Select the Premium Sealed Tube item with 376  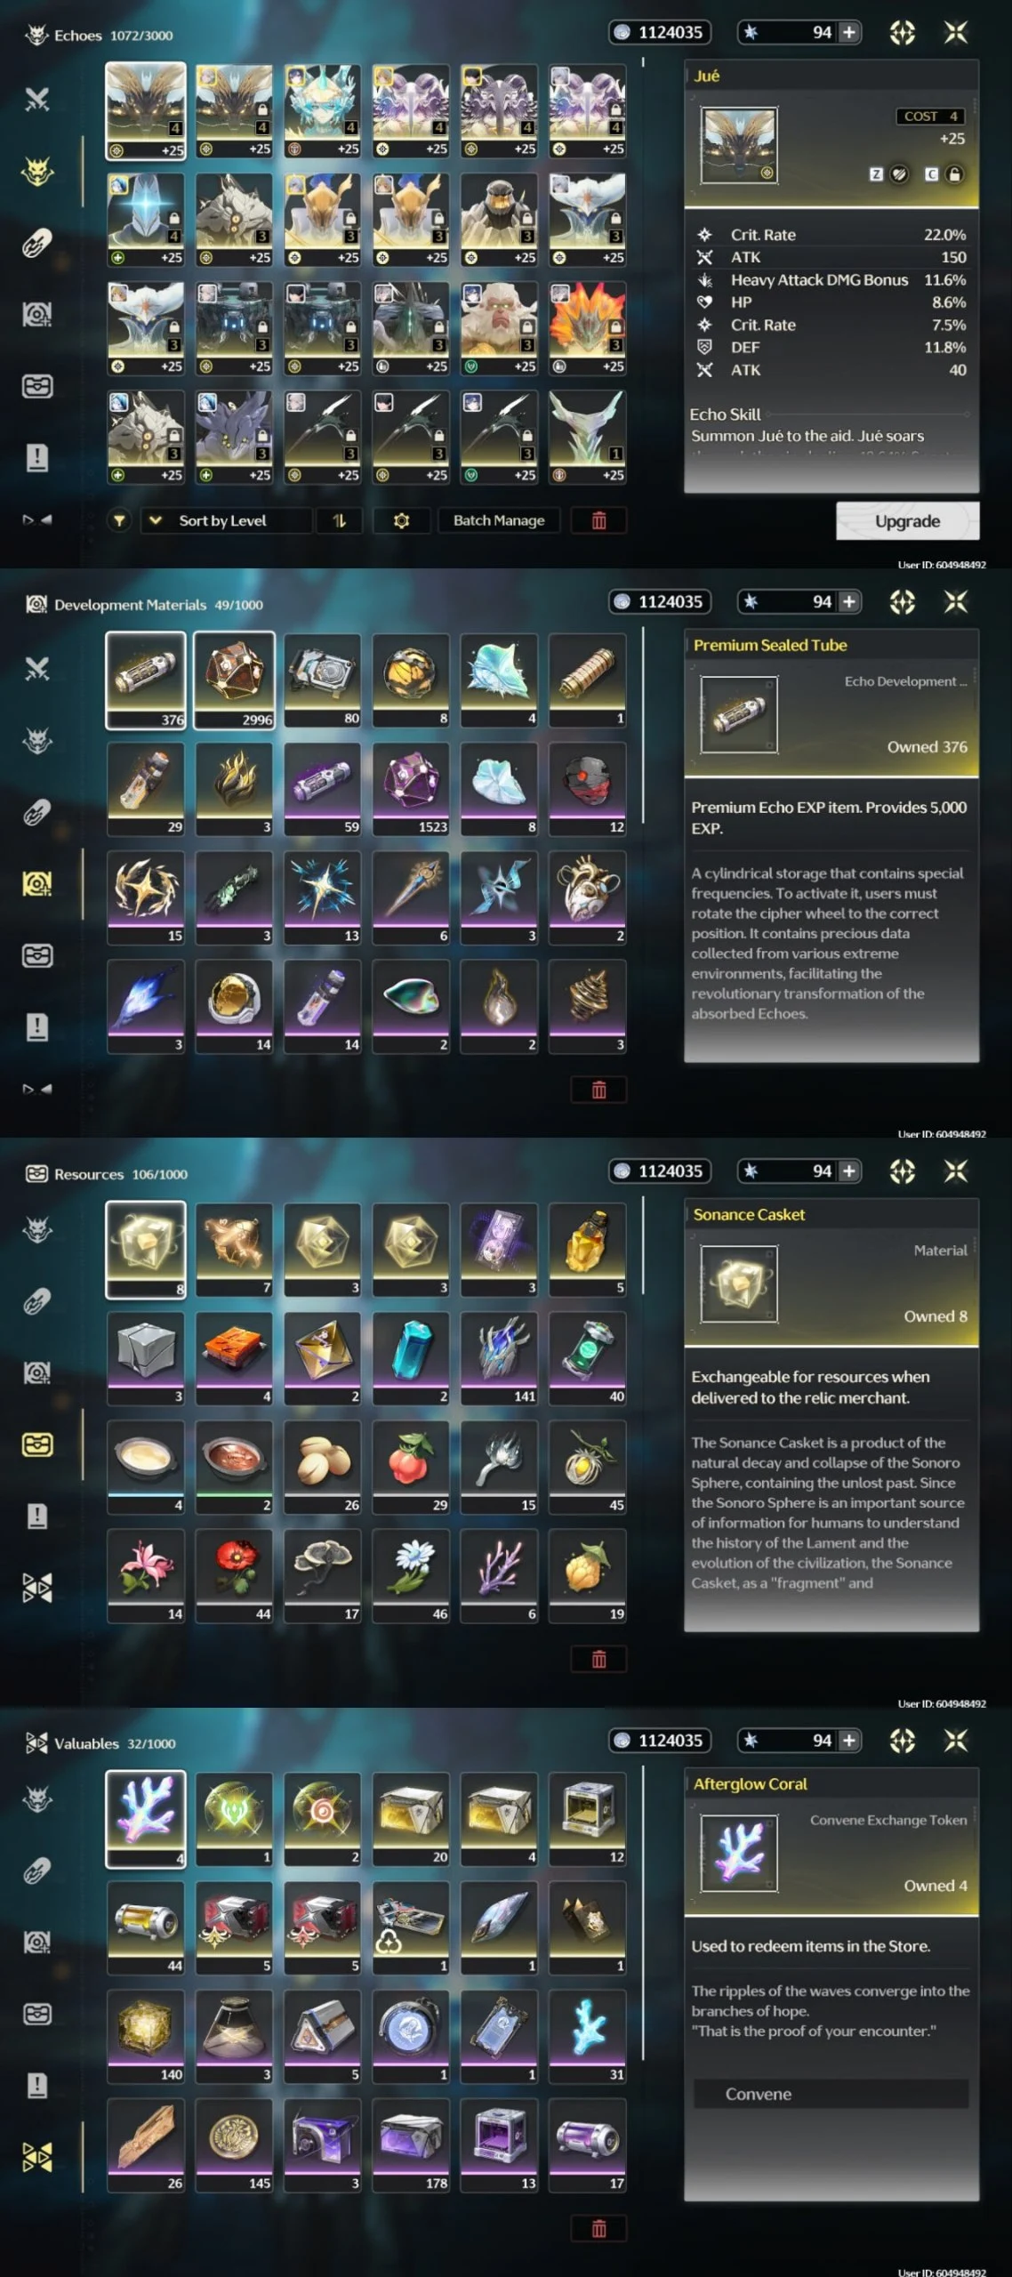(146, 680)
